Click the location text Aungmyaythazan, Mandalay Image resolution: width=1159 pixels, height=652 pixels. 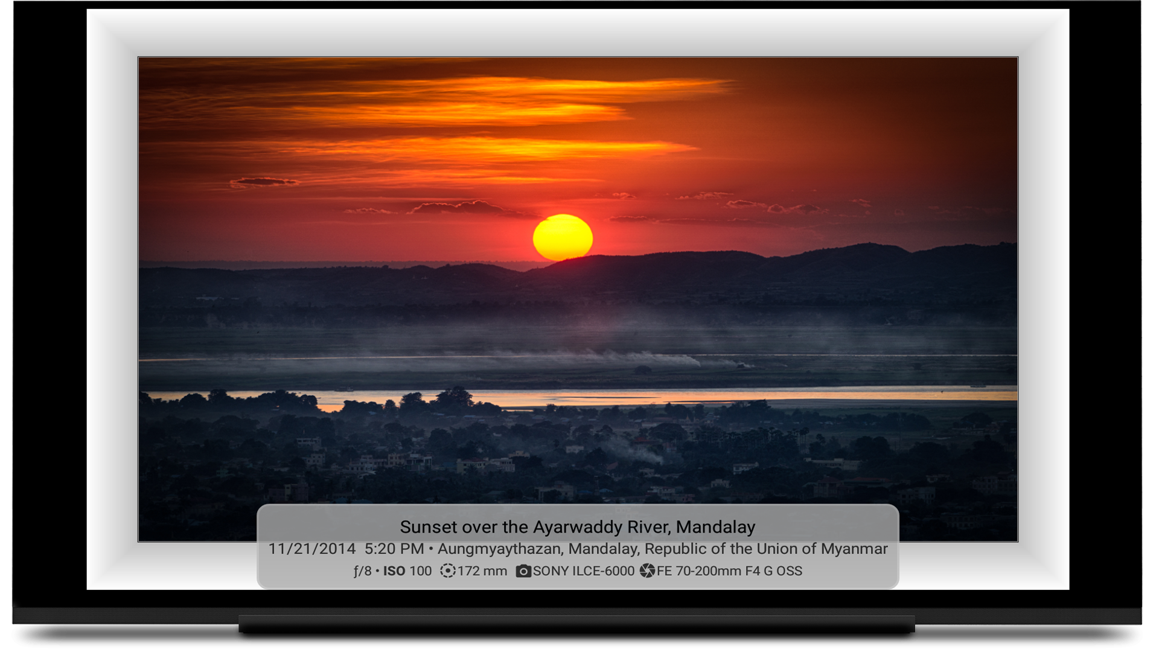pyautogui.click(x=537, y=549)
